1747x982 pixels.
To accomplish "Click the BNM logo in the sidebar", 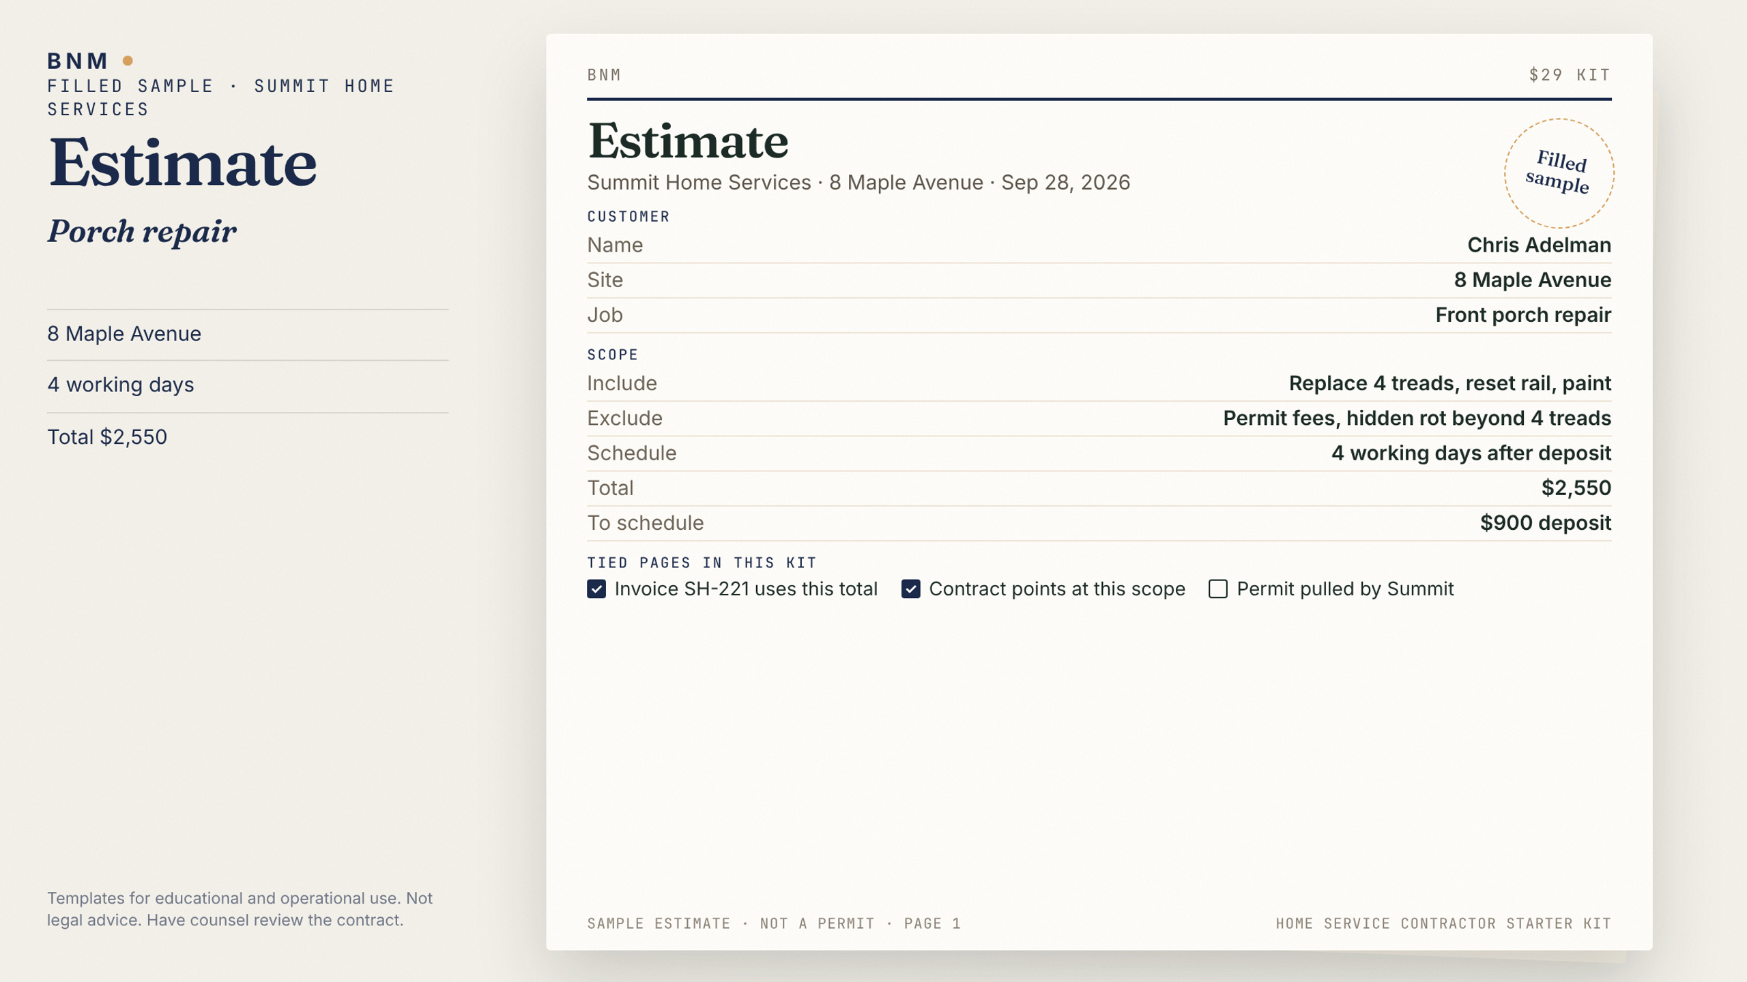I will pyautogui.click(x=78, y=61).
